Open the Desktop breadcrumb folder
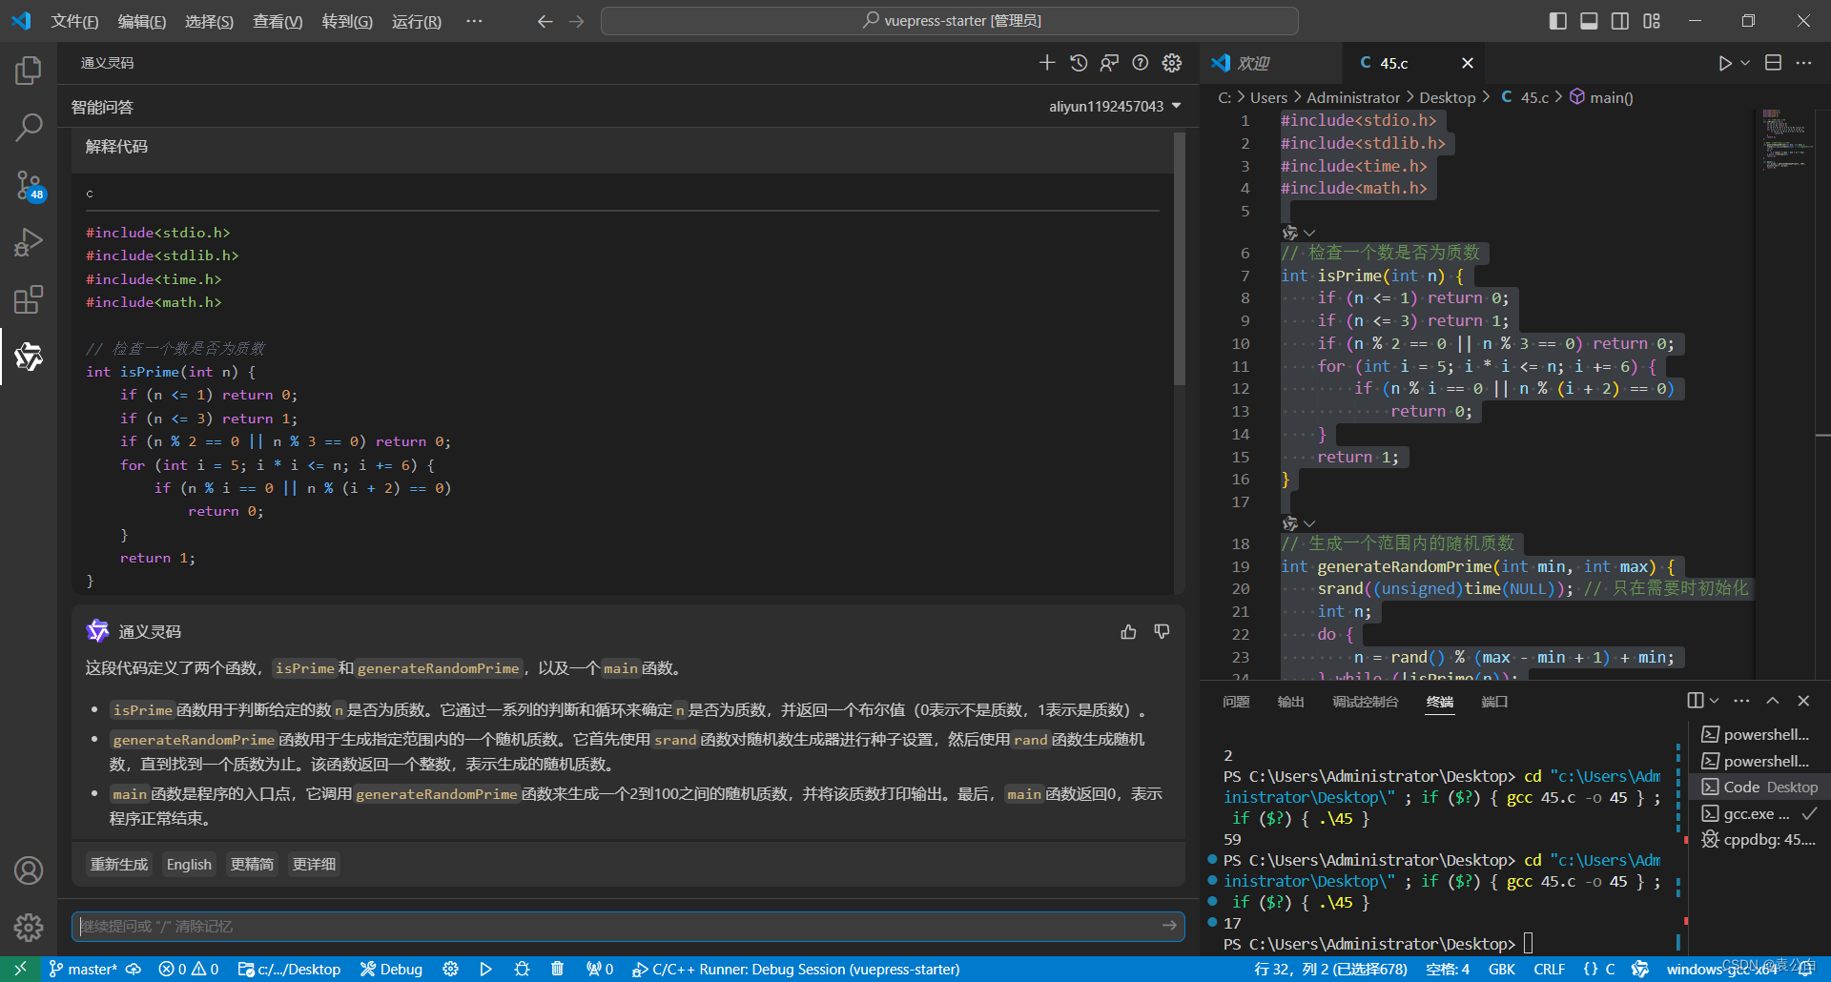1831x982 pixels. coord(1447,97)
